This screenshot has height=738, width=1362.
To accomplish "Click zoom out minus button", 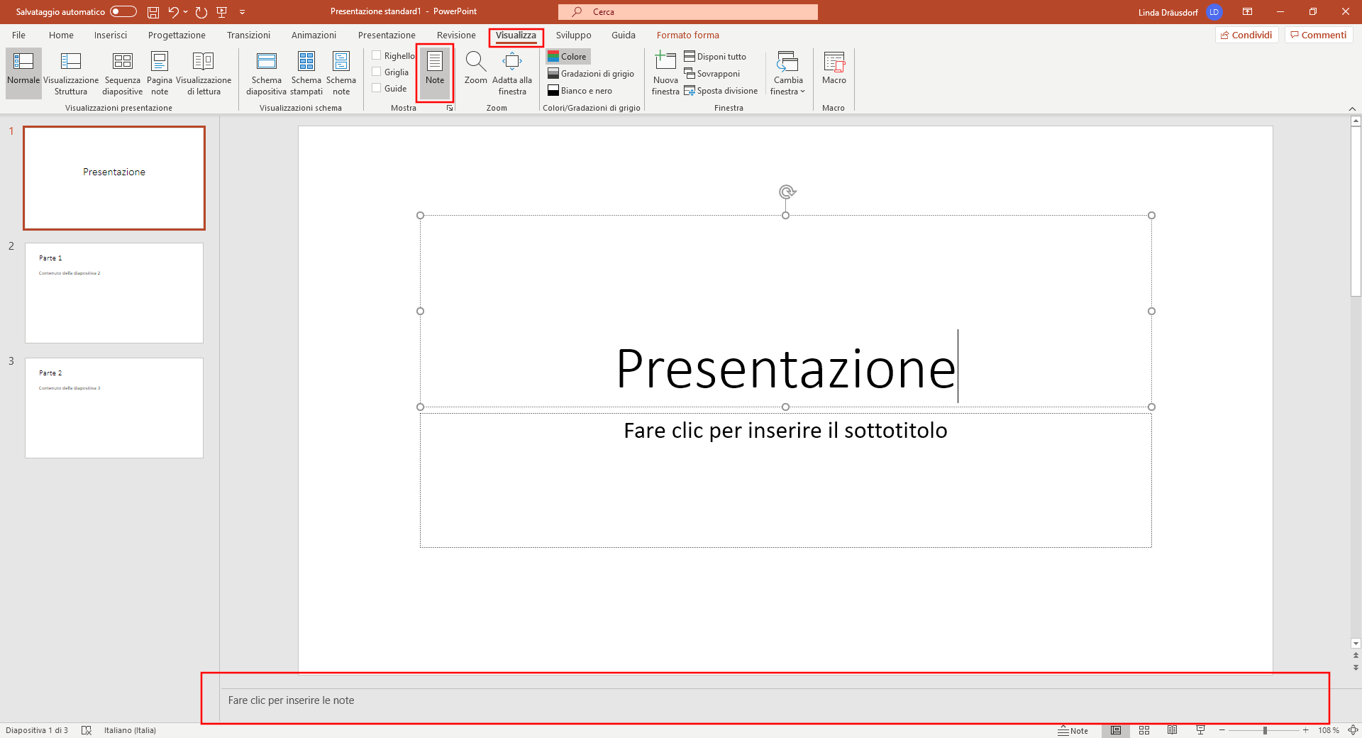I will 1222,730.
